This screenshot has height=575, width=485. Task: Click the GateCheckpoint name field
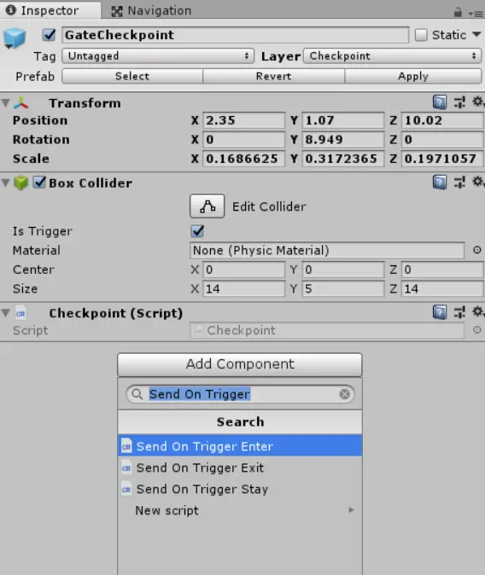(235, 35)
